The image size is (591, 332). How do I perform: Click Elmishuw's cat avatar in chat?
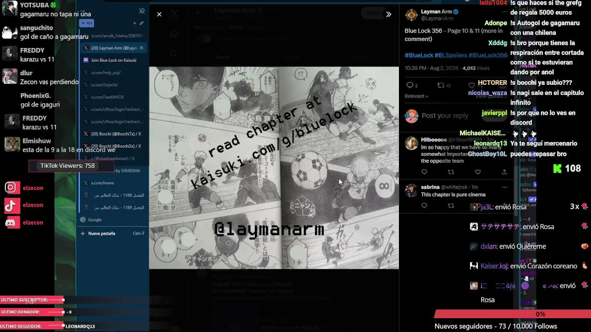point(12,144)
